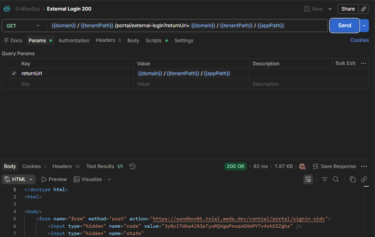Image resolution: width=375 pixels, height=237 pixels.
Task: Switch to the Scripts tab
Action: (x=156, y=41)
